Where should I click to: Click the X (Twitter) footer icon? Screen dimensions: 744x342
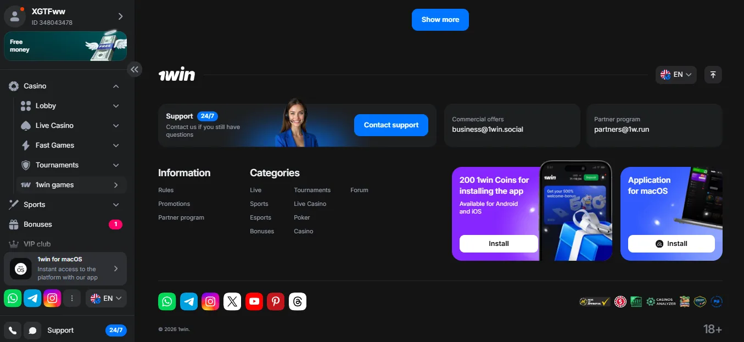pyautogui.click(x=232, y=301)
